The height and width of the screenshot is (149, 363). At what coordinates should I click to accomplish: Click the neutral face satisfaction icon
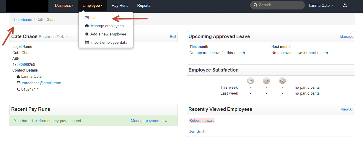pos(266,81)
